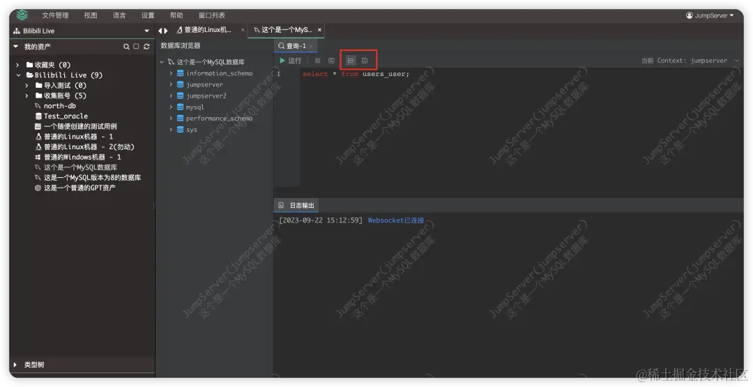Expand the 导入测试 (0) folder
The image size is (753, 387).
pyautogui.click(x=27, y=86)
